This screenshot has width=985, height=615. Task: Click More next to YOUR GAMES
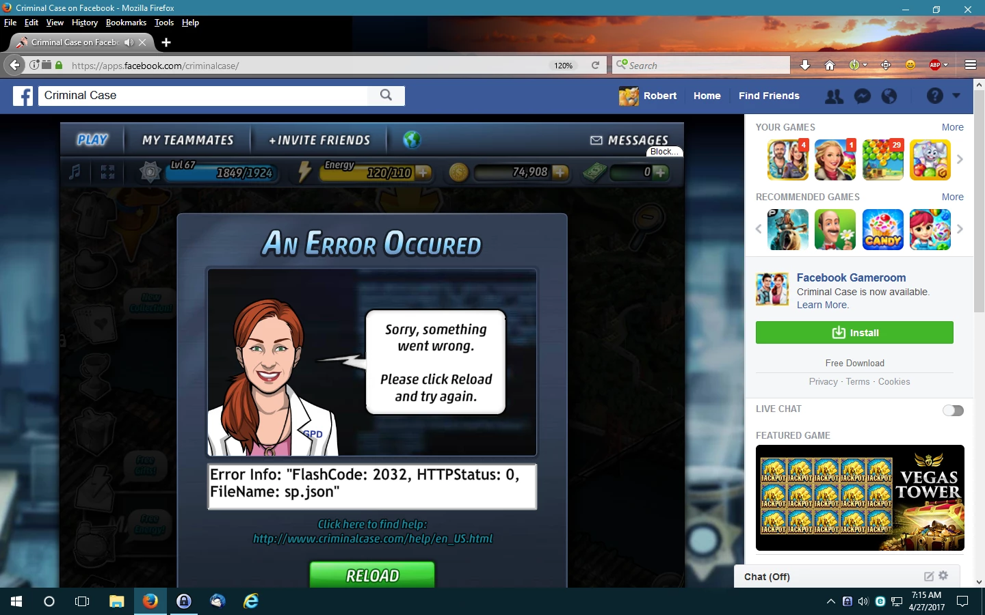[952, 127]
